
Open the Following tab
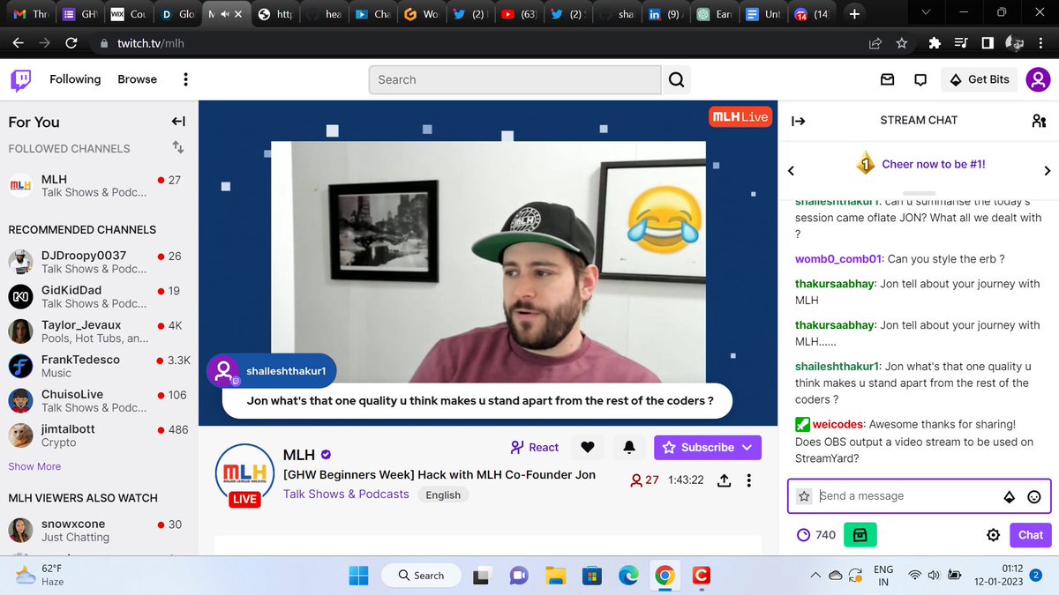pyautogui.click(x=75, y=79)
